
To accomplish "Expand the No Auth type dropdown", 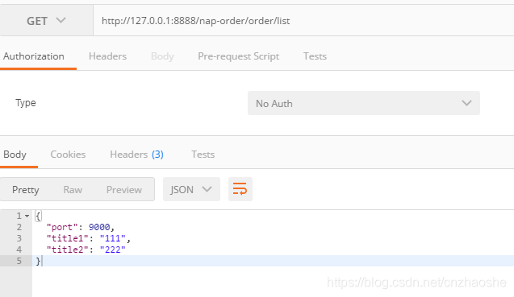I will click(364, 103).
